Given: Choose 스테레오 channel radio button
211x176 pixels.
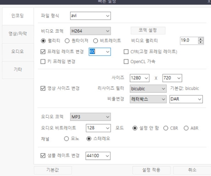Looking at the screenshot, I should click(x=89, y=139).
